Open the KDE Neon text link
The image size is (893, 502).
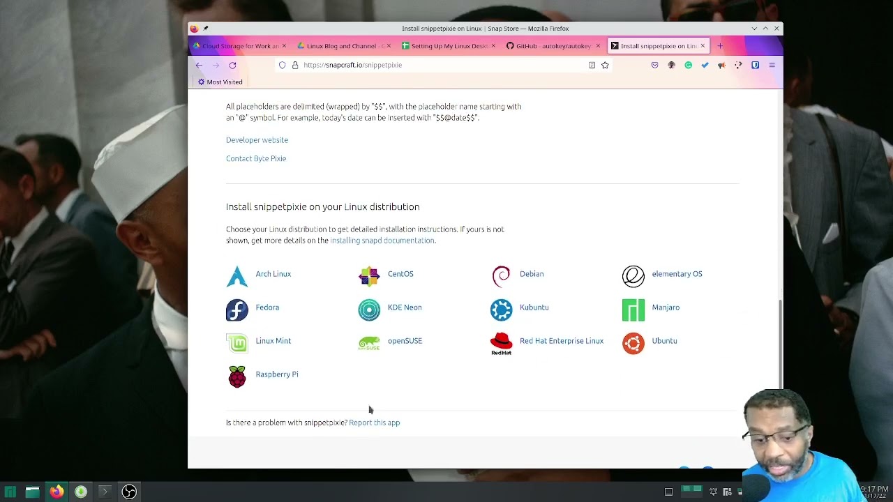coord(405,307)
